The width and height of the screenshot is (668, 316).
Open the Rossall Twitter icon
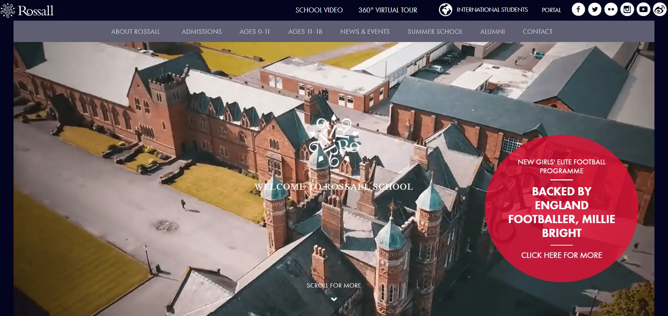pos(595,10)
